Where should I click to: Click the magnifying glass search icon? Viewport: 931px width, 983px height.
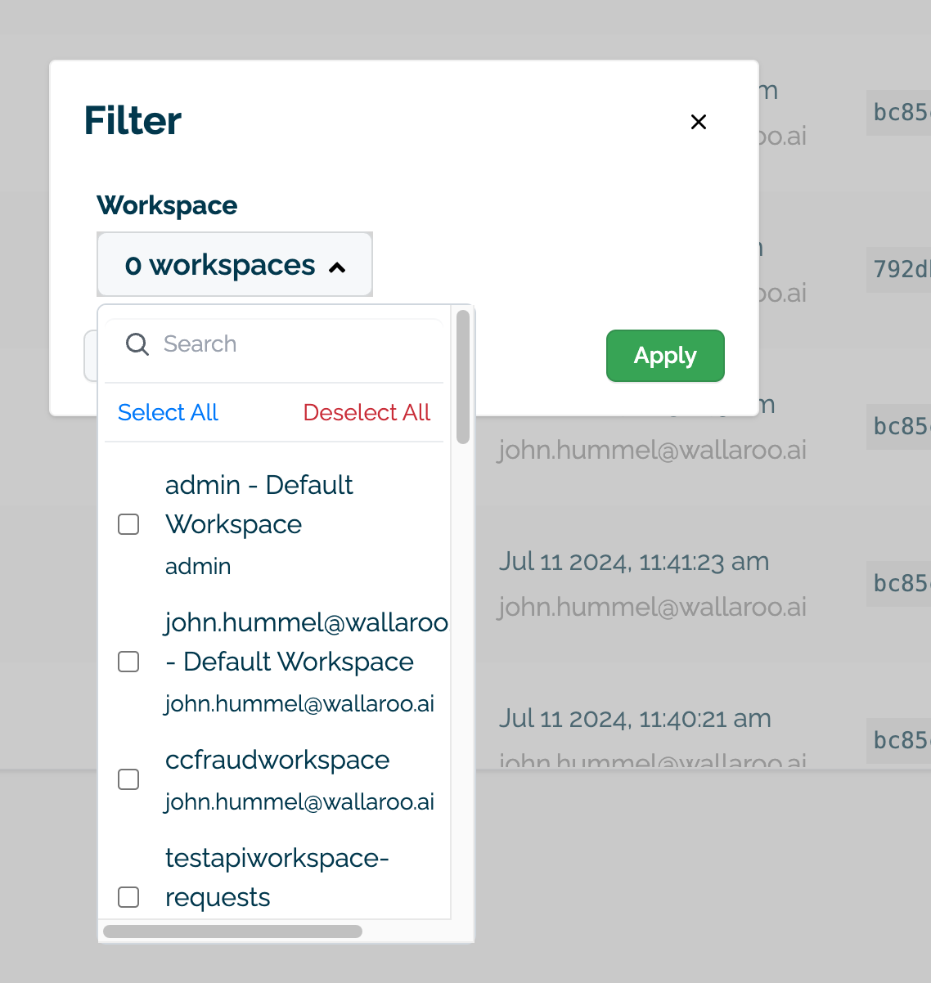coord(137,344)
